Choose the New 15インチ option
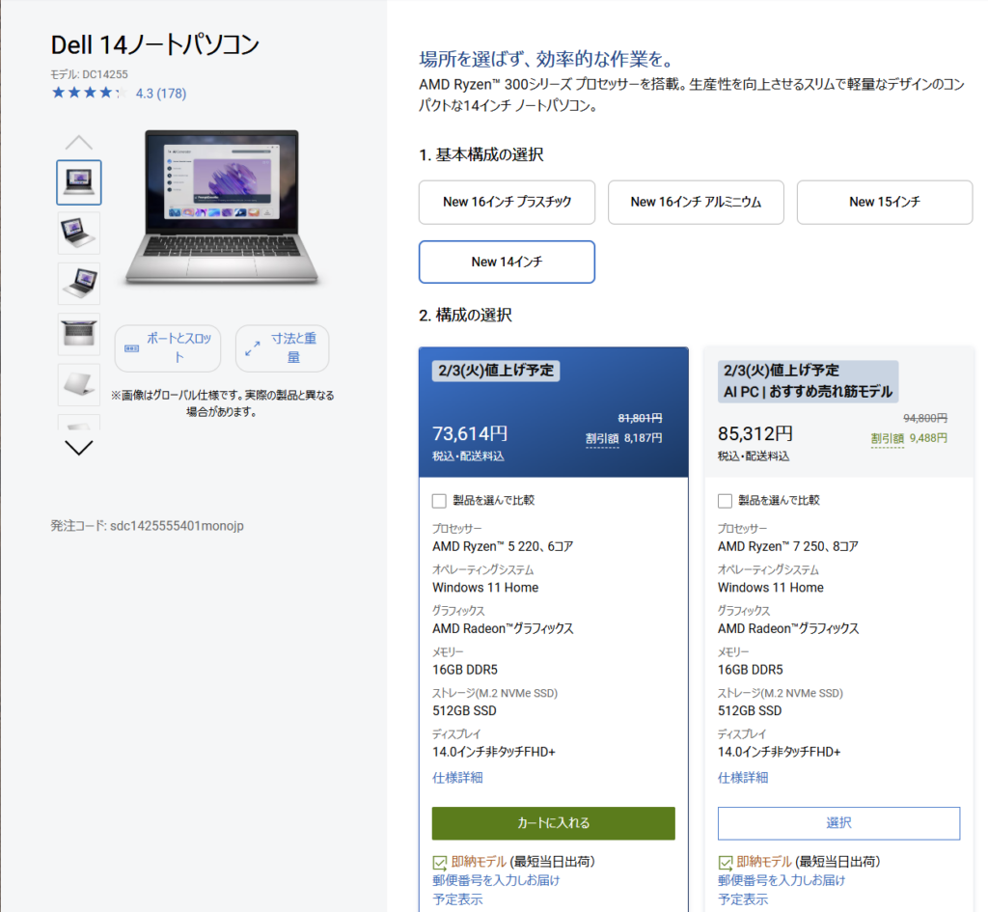988x912 pixels. point(884,202)
